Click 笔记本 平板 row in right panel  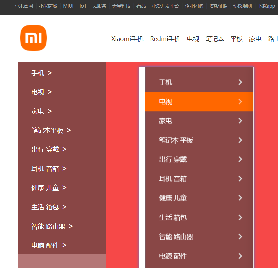(x=199, y=140)
